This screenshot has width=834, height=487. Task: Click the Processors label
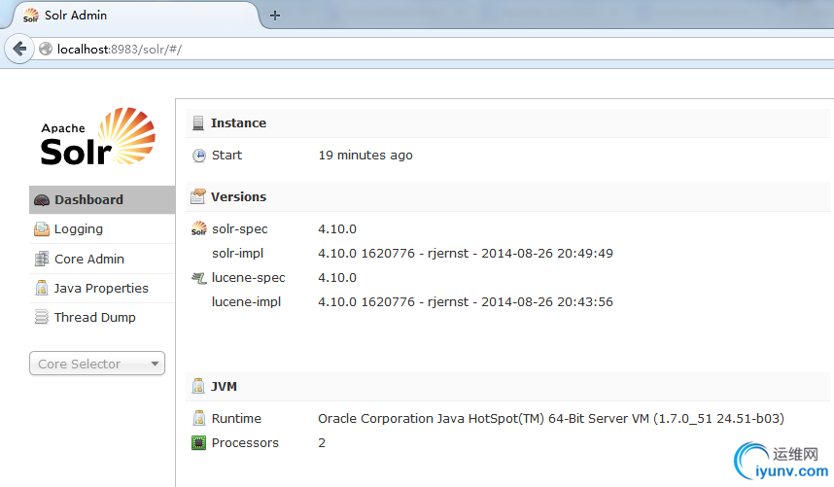pyautogui.click(x=245, y=443)
